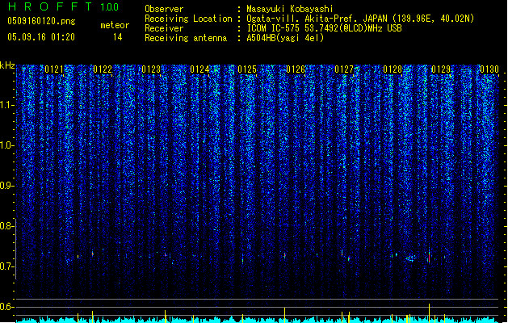Screen dimensions: 508x323
Task: Click the meteor label heading
Action: pos(115,25)
